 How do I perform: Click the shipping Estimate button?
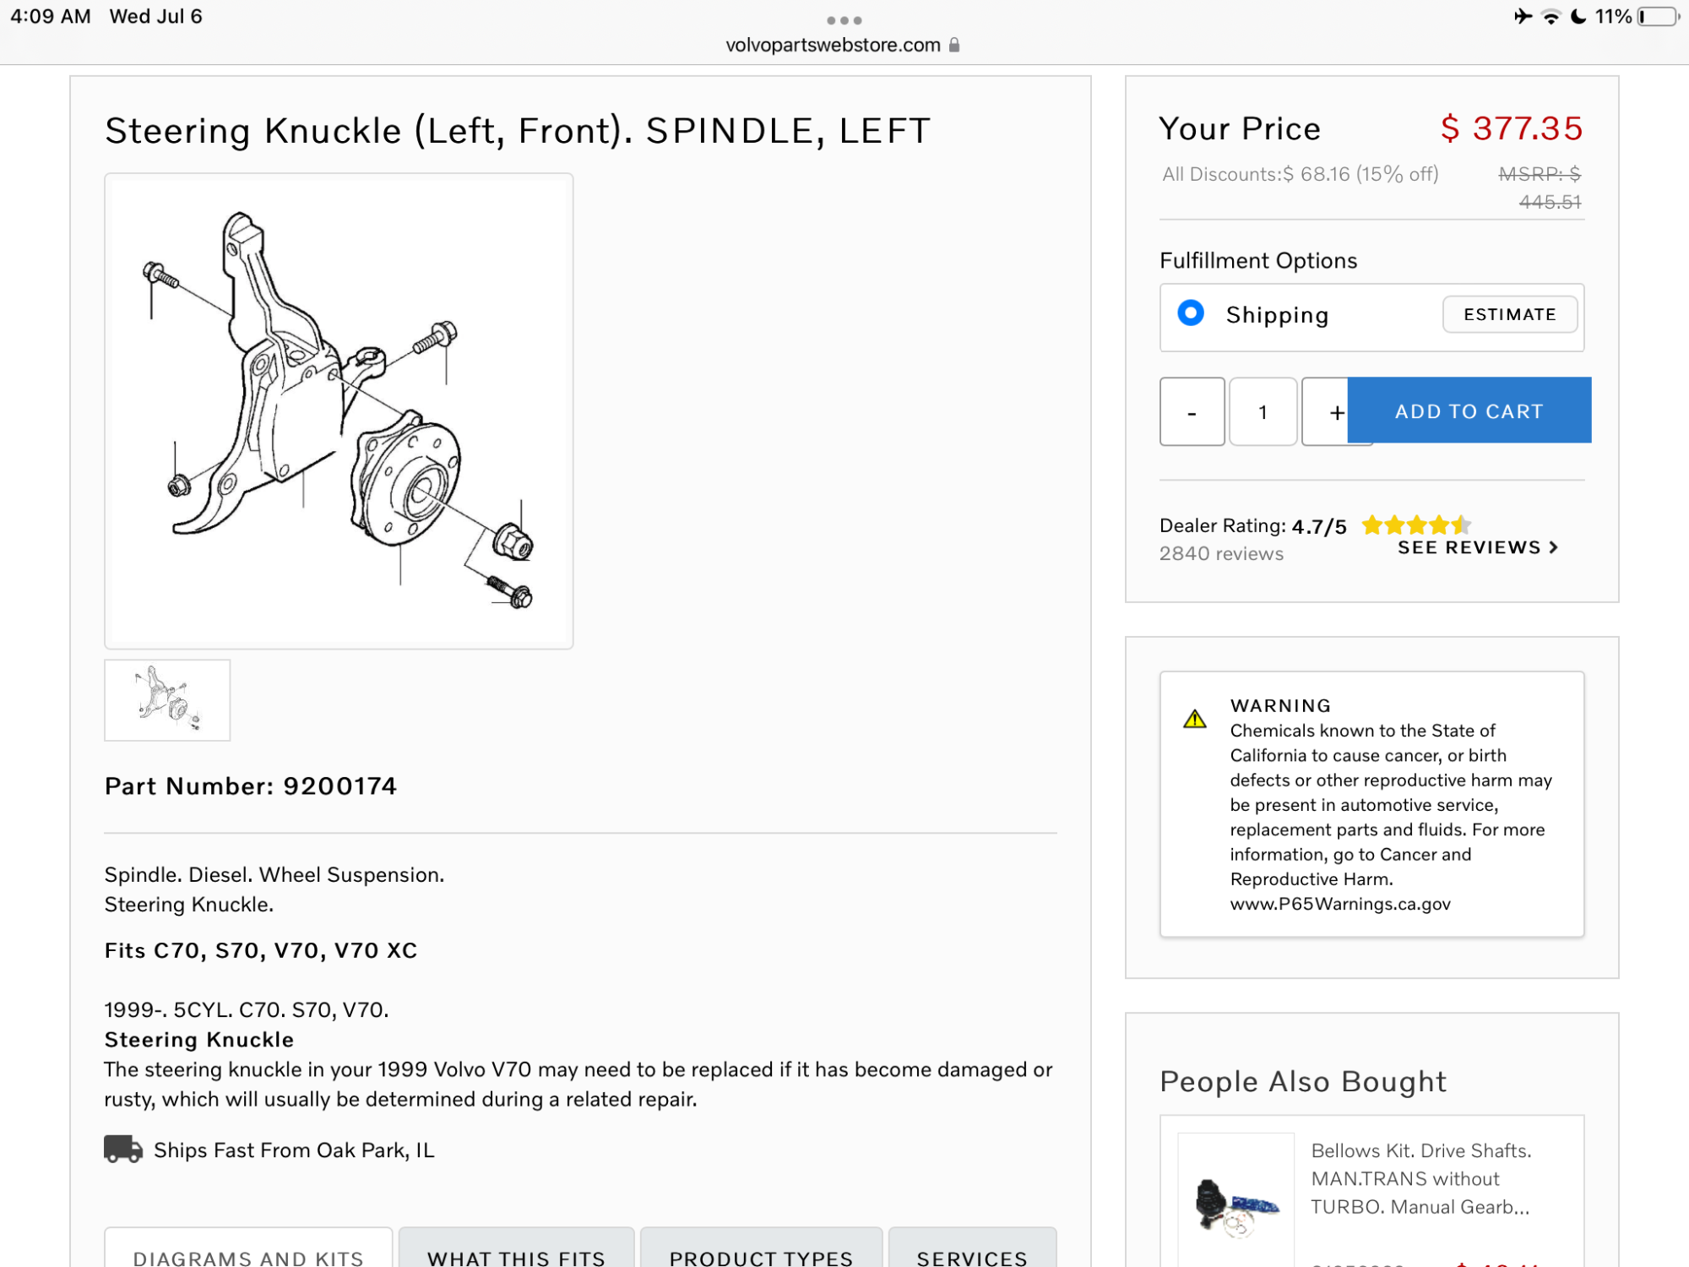point(1509,314)
